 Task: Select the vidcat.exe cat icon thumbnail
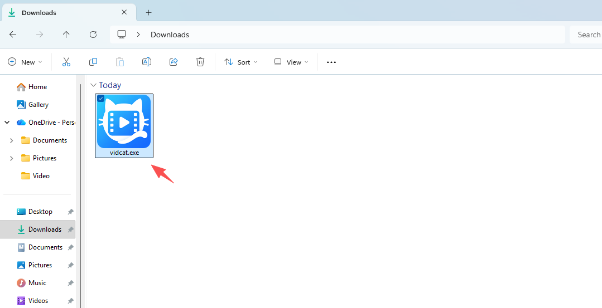(x=124, y=121)
